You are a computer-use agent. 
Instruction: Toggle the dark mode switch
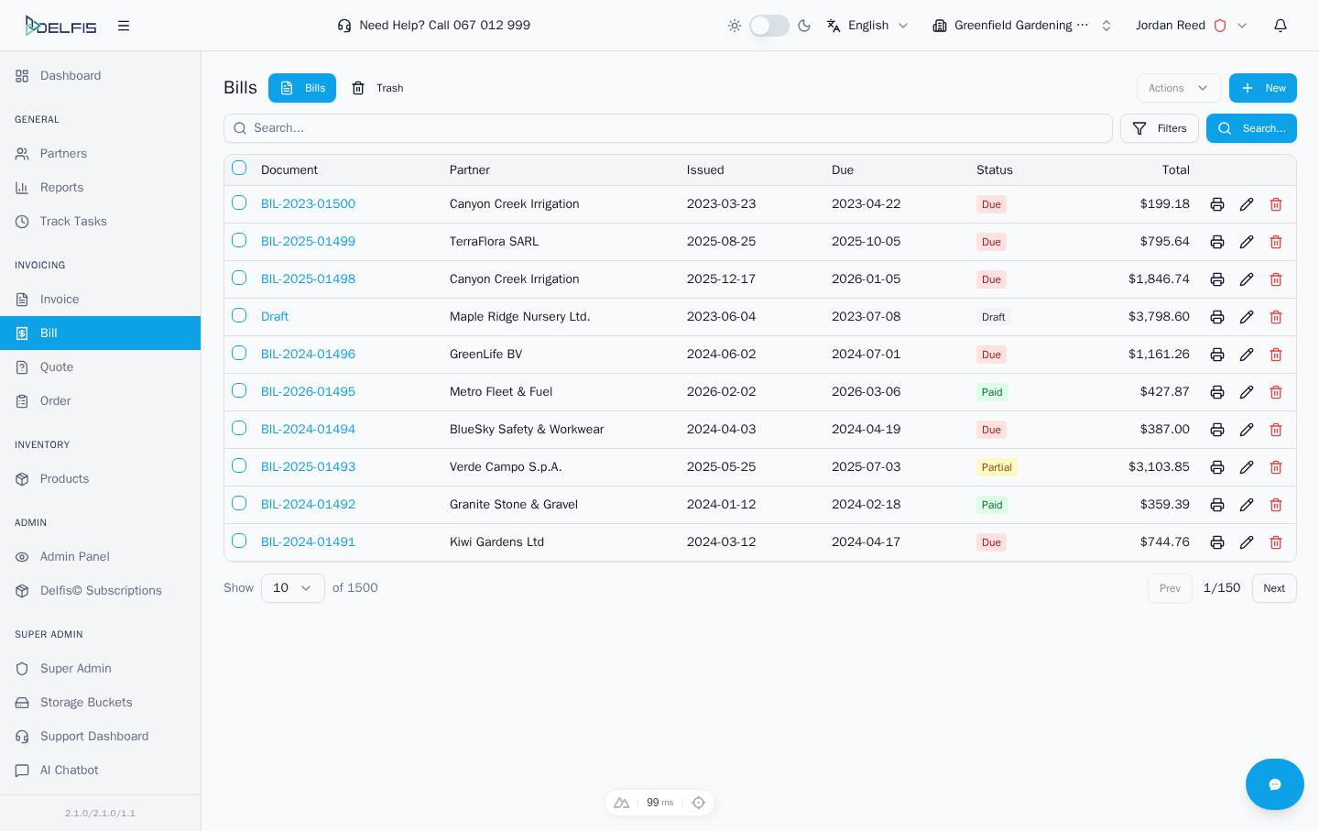769,26
